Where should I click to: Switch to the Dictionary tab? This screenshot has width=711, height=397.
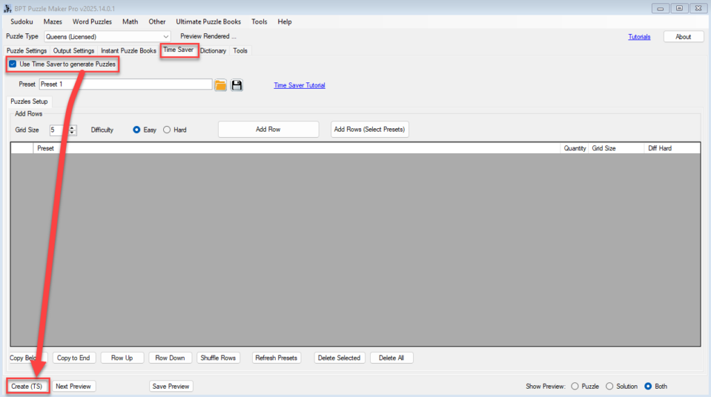[x=213, y=51]
